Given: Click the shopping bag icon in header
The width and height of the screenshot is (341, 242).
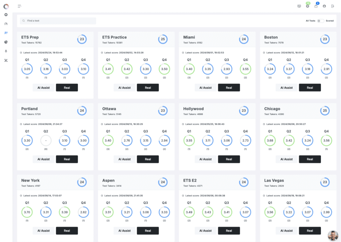Looking at the screenshot, I should click(x=316, y=6).
